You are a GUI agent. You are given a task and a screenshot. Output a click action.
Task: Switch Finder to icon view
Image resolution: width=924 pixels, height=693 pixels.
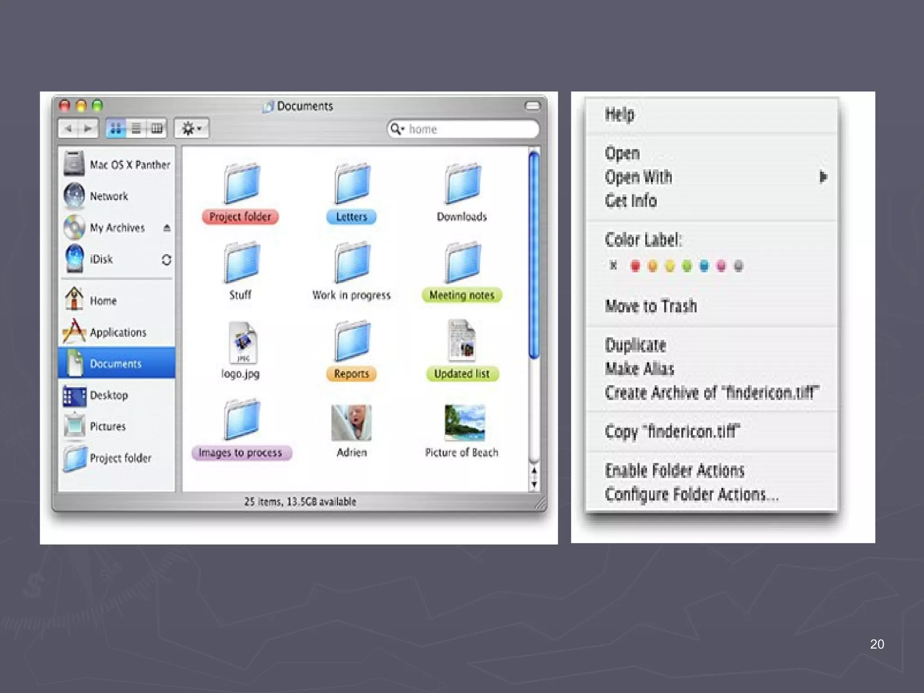coord(116,129)
